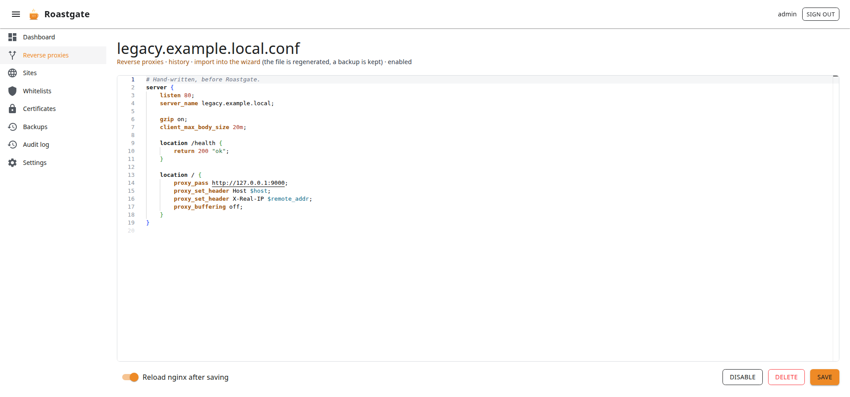Screen dimensions: 850x397
Task: Click the Settings gear icon
Action: [12, 163]
